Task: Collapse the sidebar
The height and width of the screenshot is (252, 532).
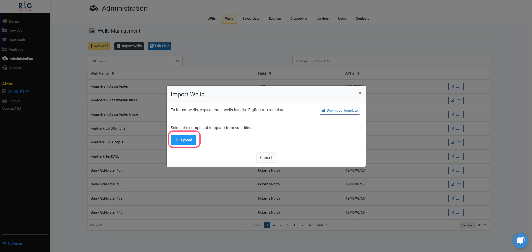Action: (x=12, y=243)
